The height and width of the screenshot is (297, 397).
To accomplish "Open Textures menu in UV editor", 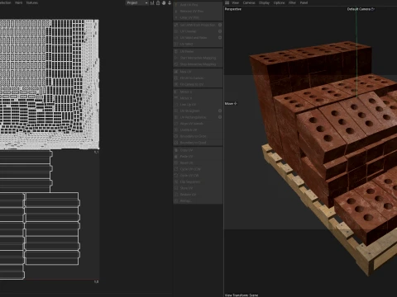I will coord(32,2).
